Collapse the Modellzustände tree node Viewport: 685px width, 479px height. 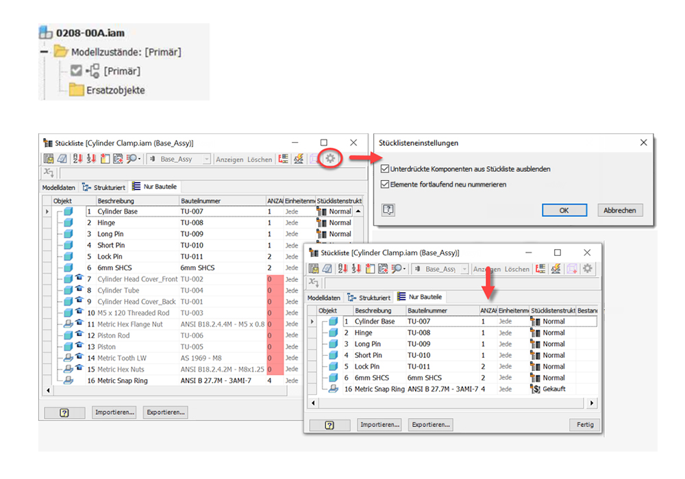(x=44, y=51)
